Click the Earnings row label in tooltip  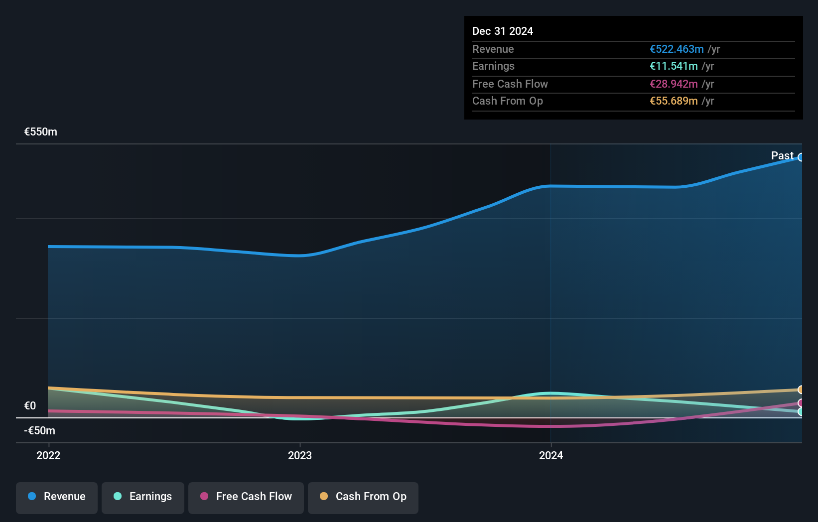pyautogui.click(x=493, y=66)
